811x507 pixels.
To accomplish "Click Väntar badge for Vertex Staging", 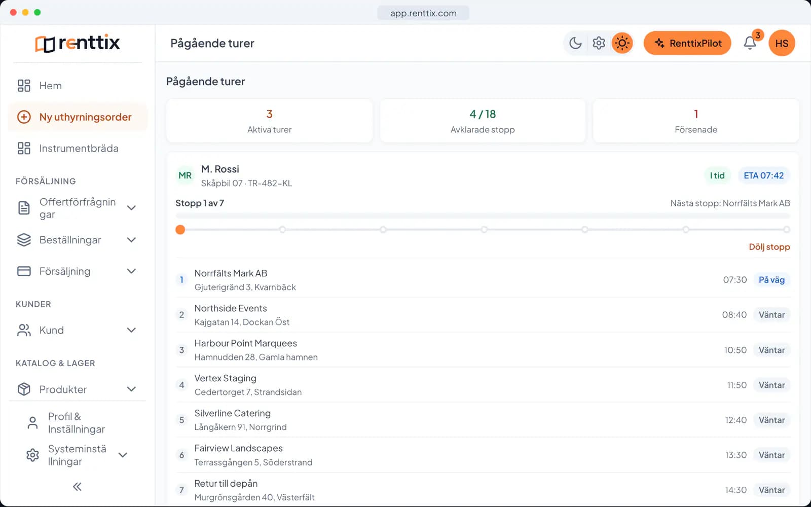I will pyautogui.click(x=771, y=385).
